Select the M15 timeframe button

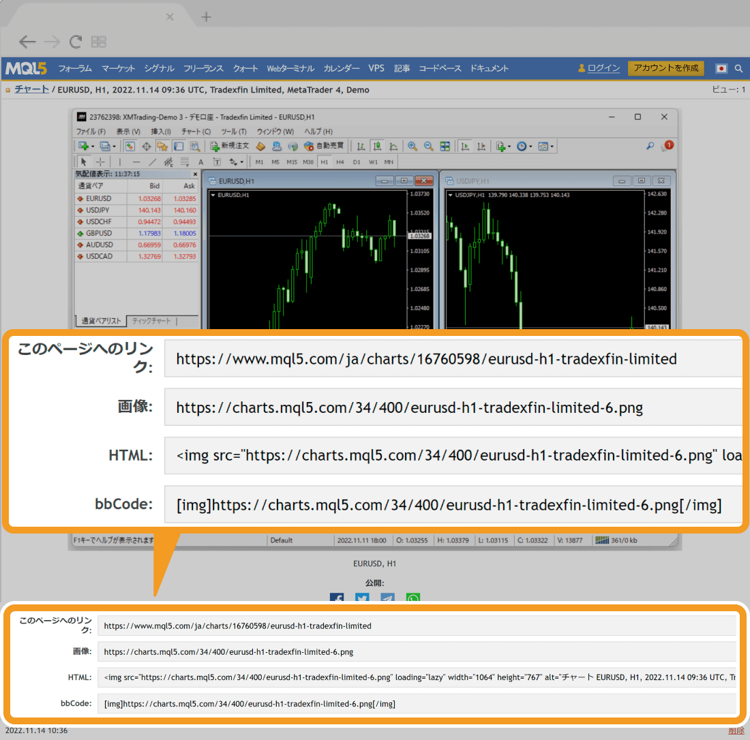pos(292,162)
